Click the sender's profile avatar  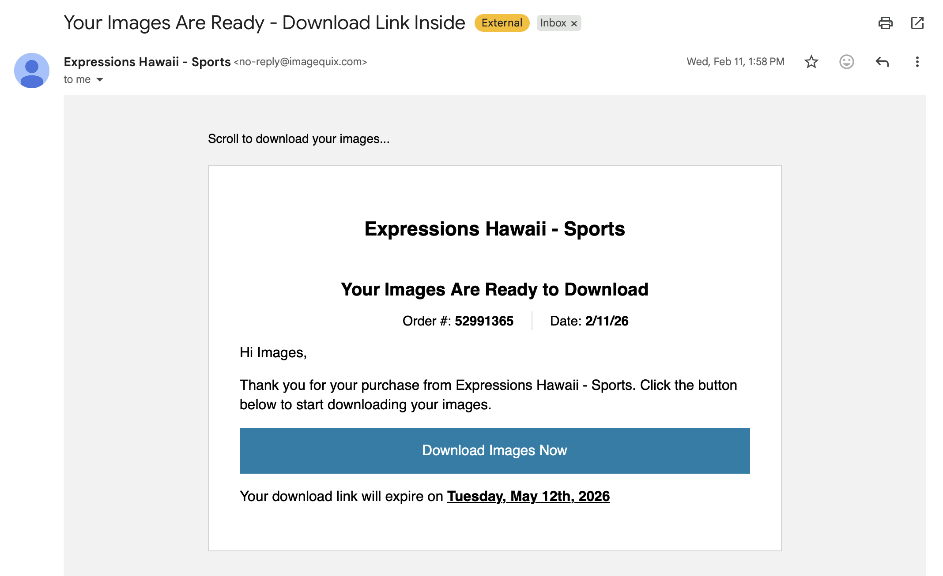(32, 71)
